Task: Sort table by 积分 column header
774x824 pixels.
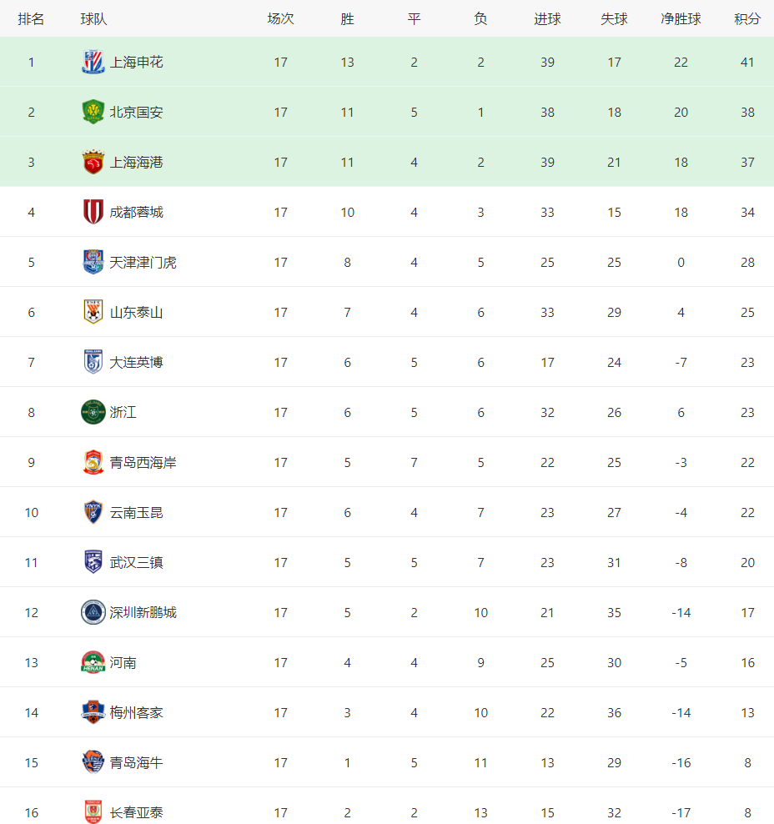Action: [747, 19]
